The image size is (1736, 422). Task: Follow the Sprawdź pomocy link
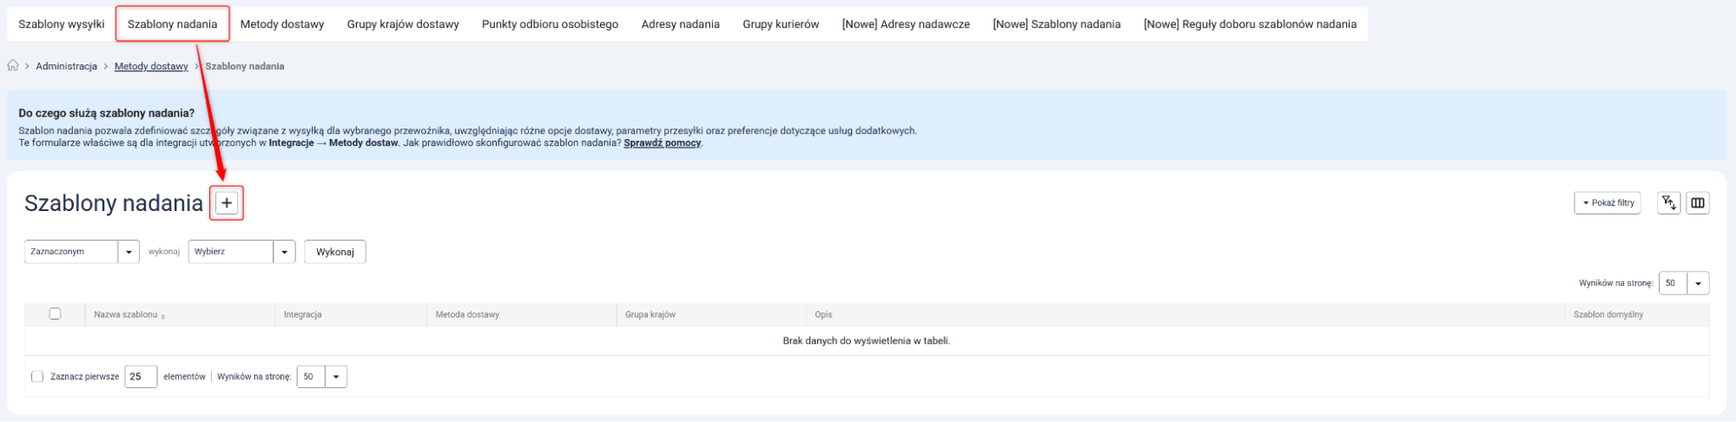[662, 143]
